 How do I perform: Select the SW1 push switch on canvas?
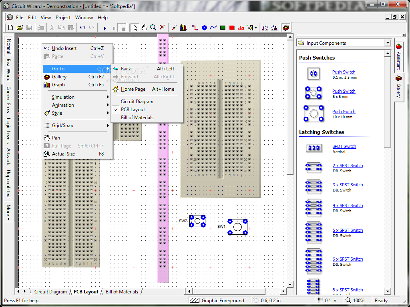(237, 227)
